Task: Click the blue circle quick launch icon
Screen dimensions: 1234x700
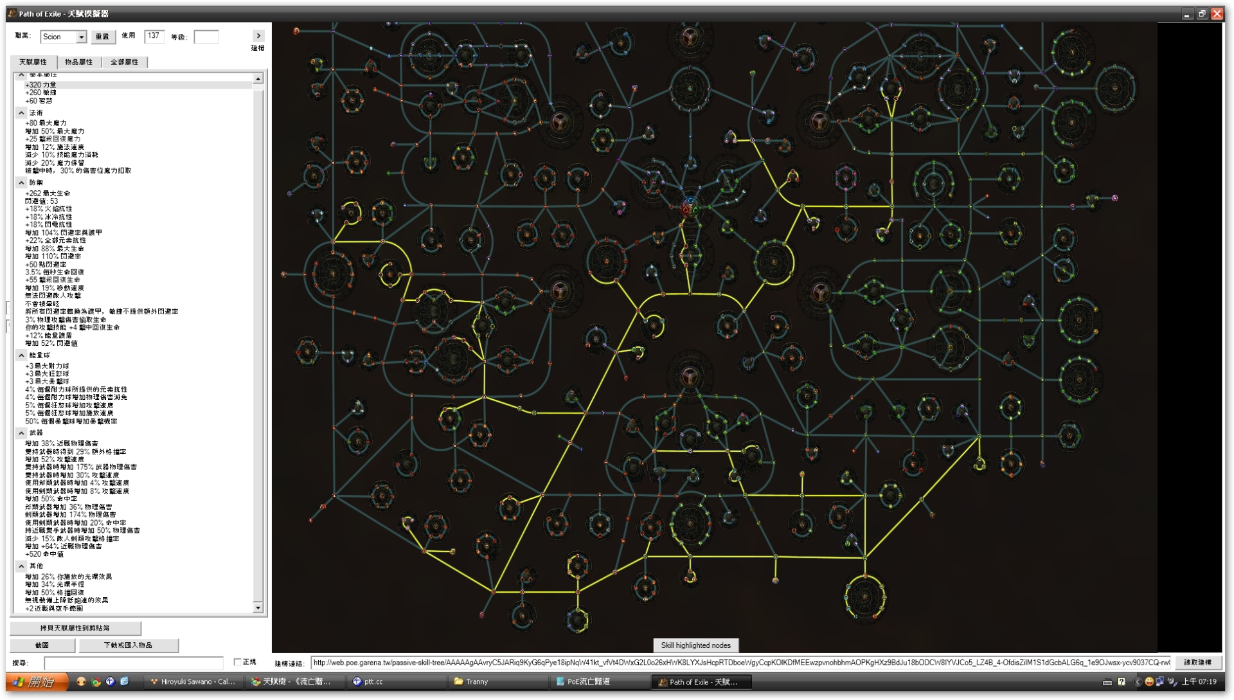Action: 110,681
